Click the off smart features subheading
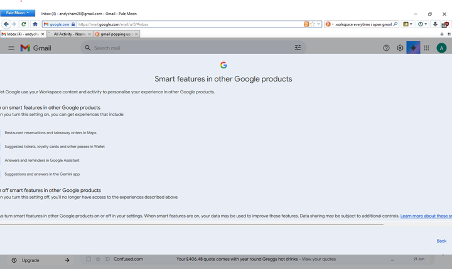 [50, 191]
